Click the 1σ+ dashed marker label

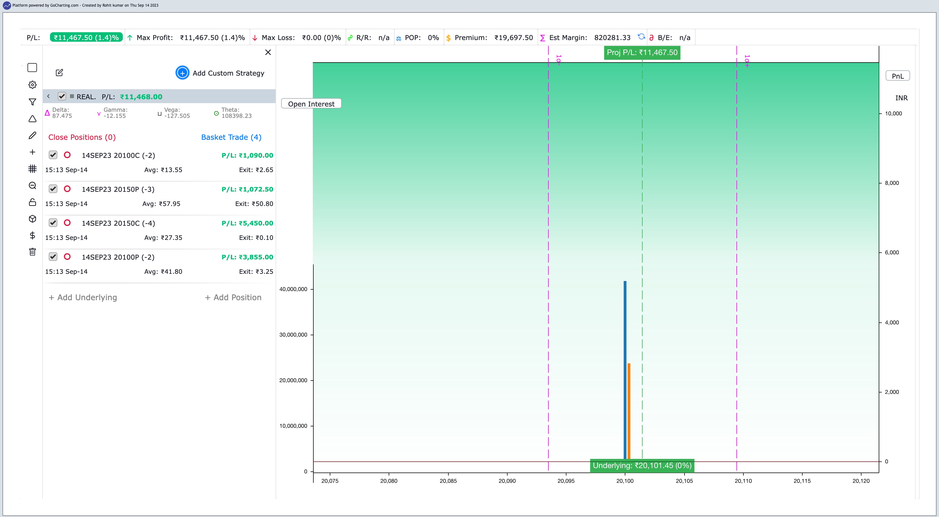click(x=747, y=61)
